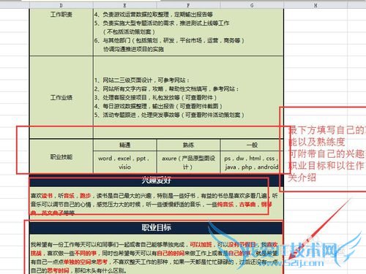Select column F header
The height and width of the screenshot is (274, 366).
click(x=188, y=5)
